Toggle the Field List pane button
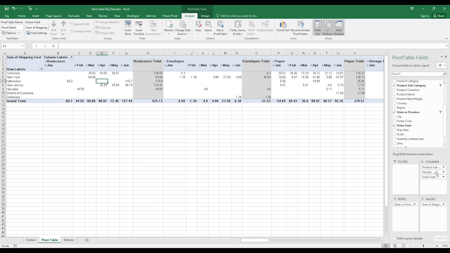Viewport: 450px width, 253px height. pyautogui.click(x=317, y=28)
